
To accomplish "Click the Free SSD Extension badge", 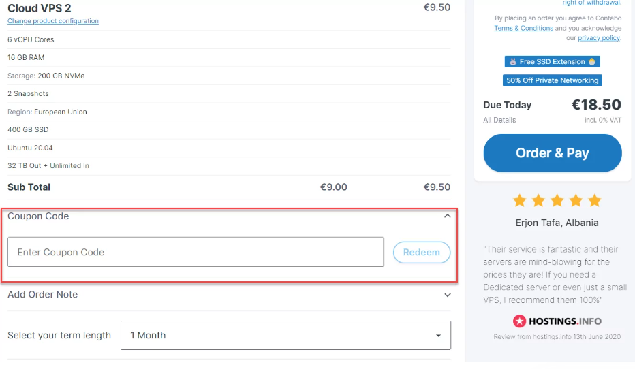I will point(553,61).
